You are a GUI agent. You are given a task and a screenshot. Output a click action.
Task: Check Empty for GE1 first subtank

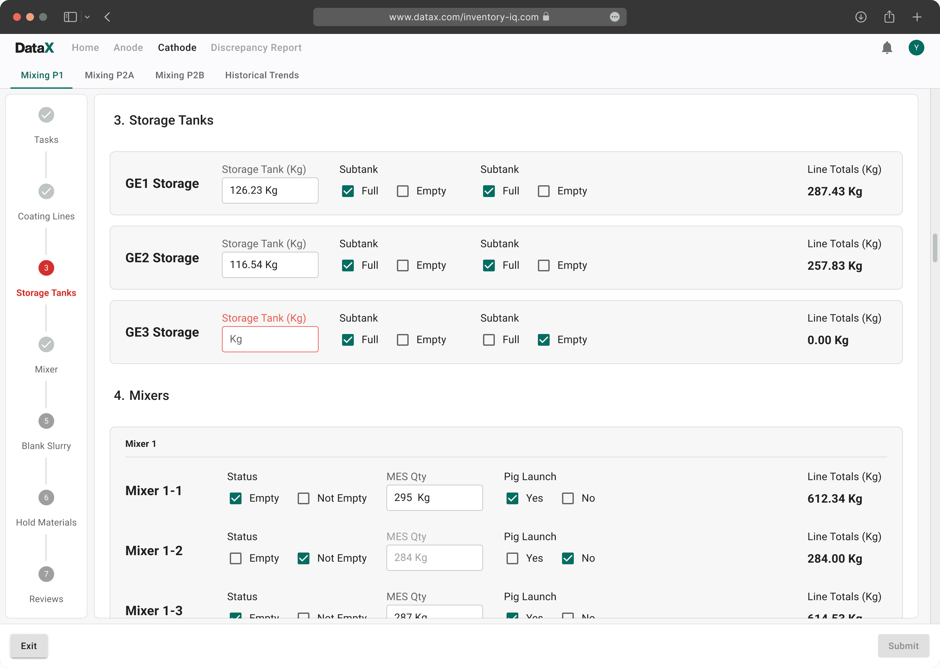[402, 191]
